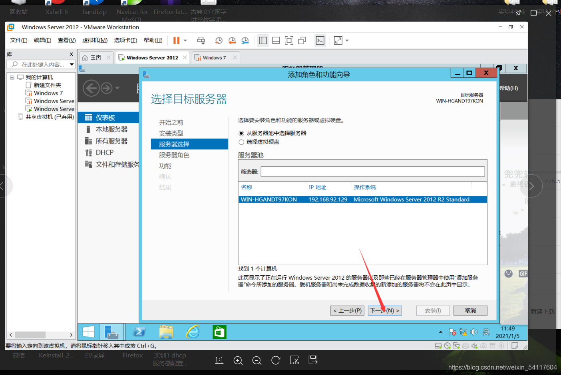
Task: Click the 下一步(N) button
Action: click(x=385, y=310)
